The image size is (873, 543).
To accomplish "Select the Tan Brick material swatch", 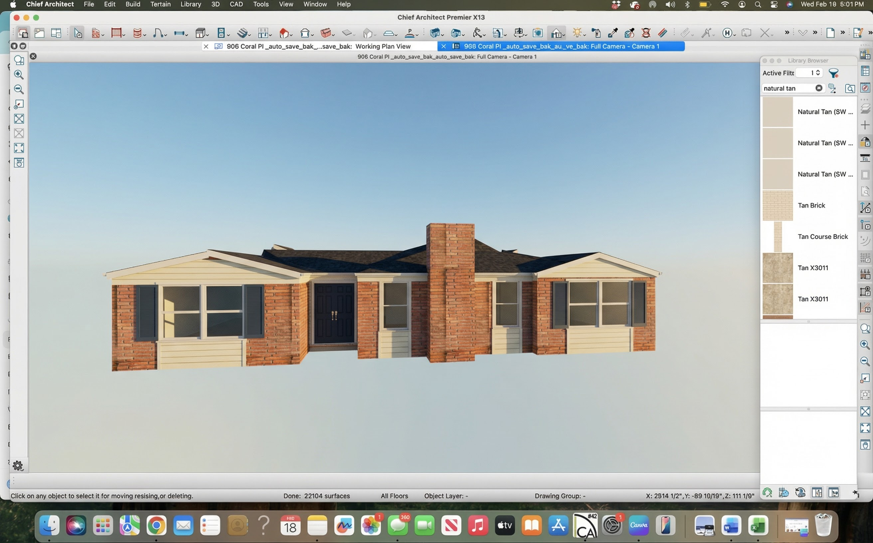I will point(778,205).
